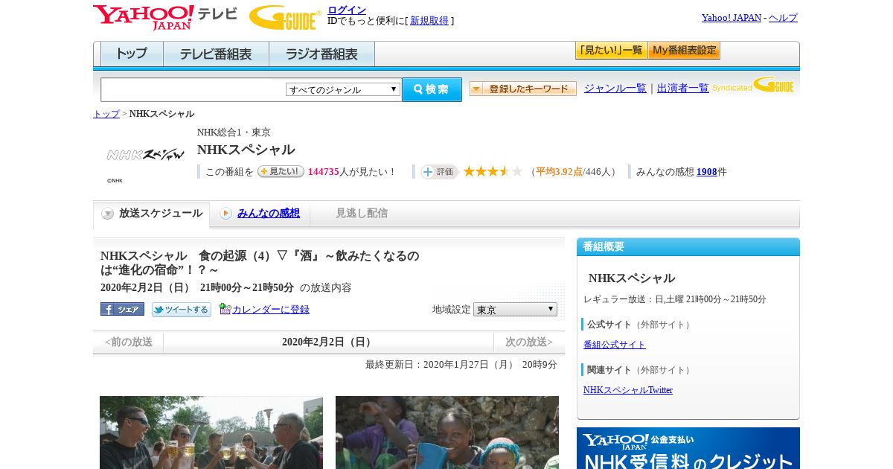Screen dimensions: 893x469
Task: Click the 番組概要 panel header
Action: (x=688, y=247)
